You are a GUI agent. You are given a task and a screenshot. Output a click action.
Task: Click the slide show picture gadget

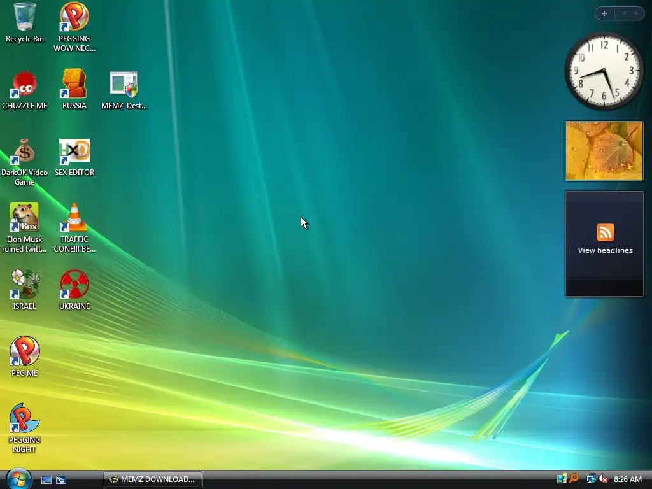pos(604,151)
